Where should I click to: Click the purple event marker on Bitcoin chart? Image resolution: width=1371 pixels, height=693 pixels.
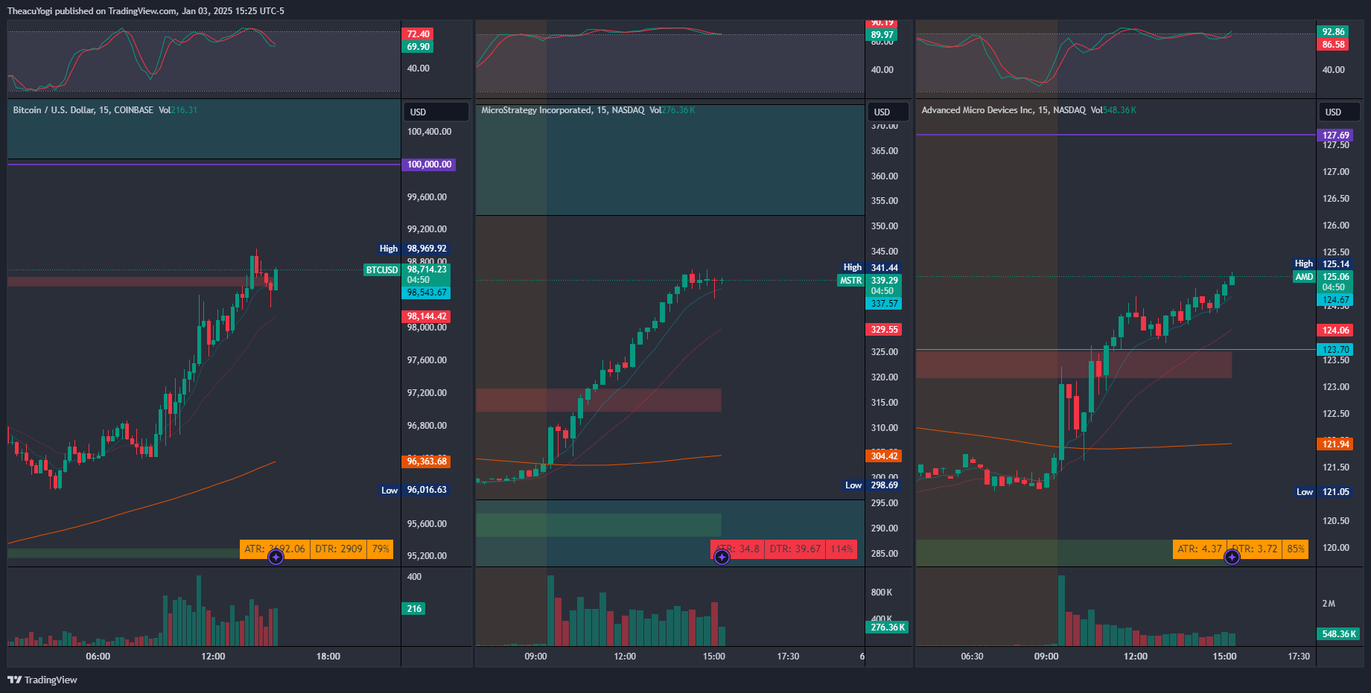tap(276, 557)
